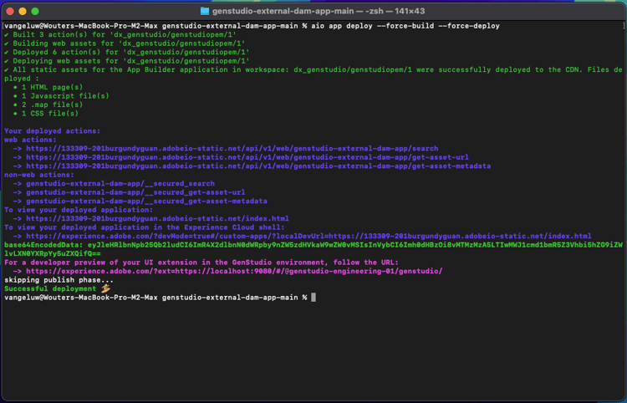The image size is (627, 403).
Task: Click the 'web actions:' label
Action: 30,140
